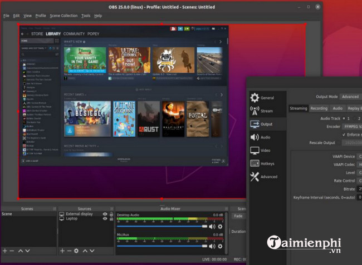This screenshot has height=265, width=362.
Task: Open the VAAPI Device dropdown
Action: point(359,157)
